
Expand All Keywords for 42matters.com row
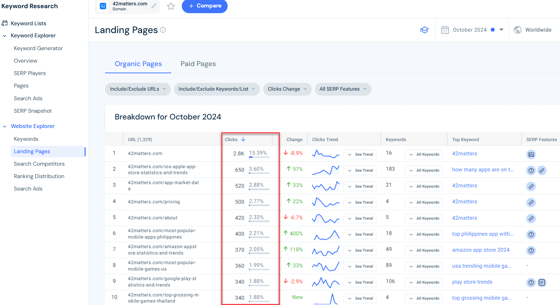click(424, 154)
